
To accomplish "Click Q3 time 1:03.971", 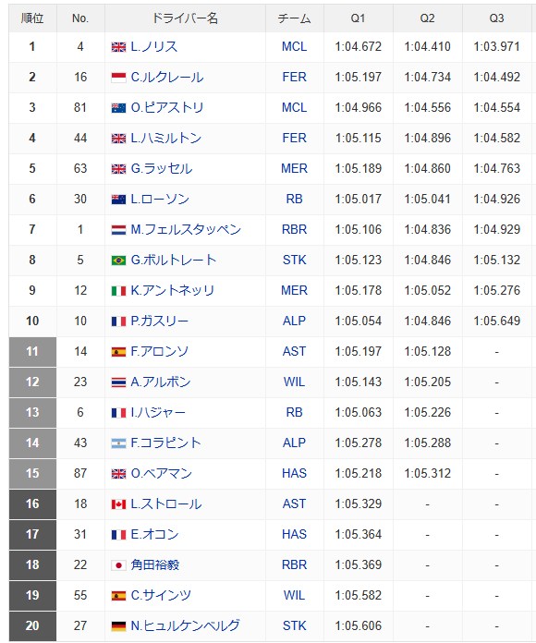I will tap(496, 46).
